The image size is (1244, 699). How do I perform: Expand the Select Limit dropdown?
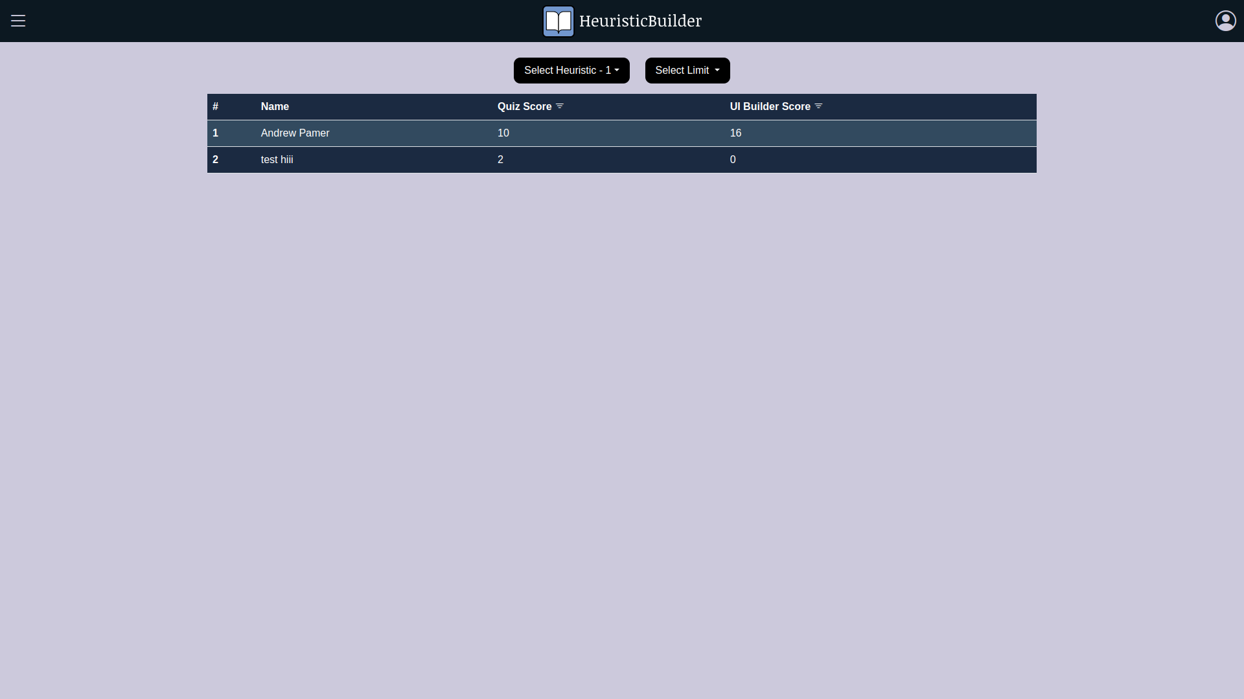687,71
